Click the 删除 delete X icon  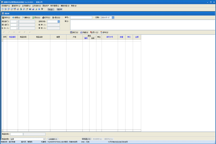pos(23,18)
